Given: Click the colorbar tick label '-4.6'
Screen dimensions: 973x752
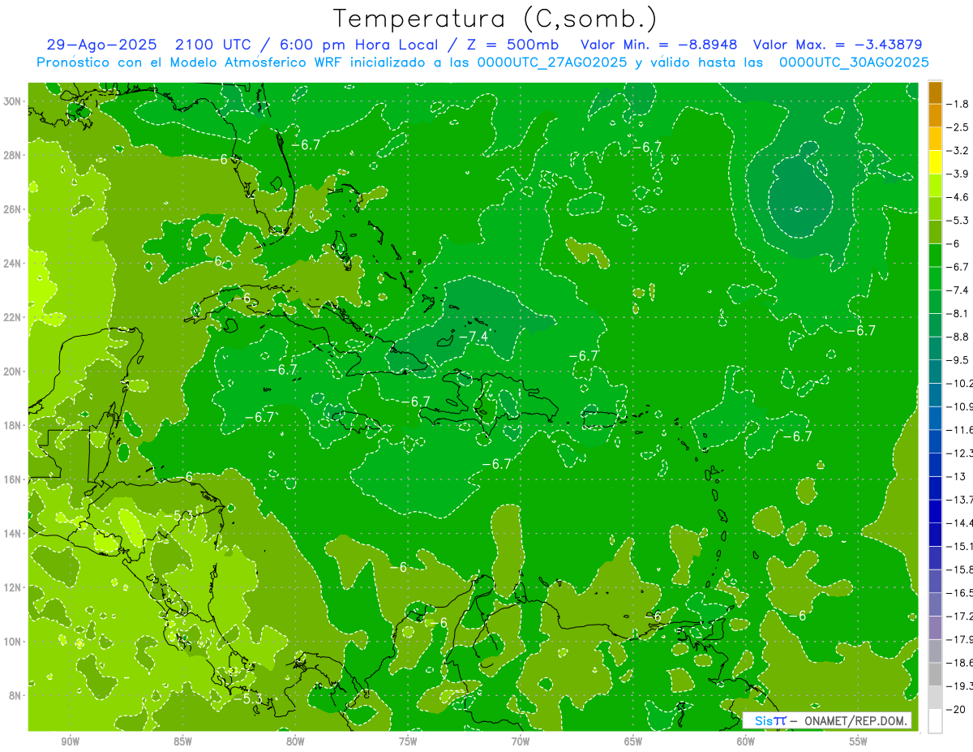Looking at the screenshot, I should pos(958,197).
